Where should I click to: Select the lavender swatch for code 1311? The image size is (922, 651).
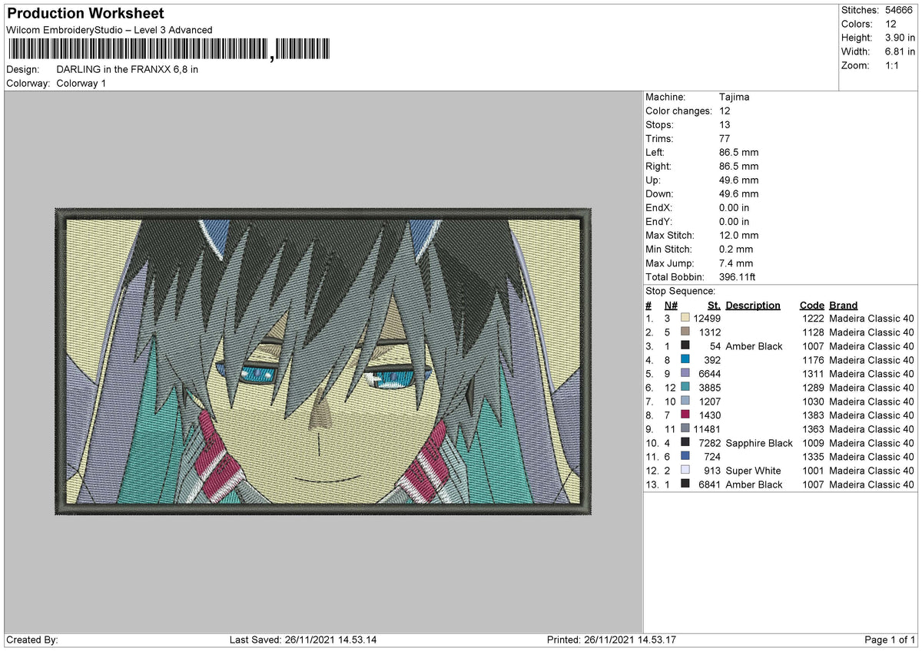click(685, 373)
